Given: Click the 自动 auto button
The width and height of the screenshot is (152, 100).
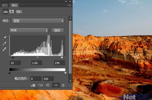Looking at the screenshot, I should [57, 30].
